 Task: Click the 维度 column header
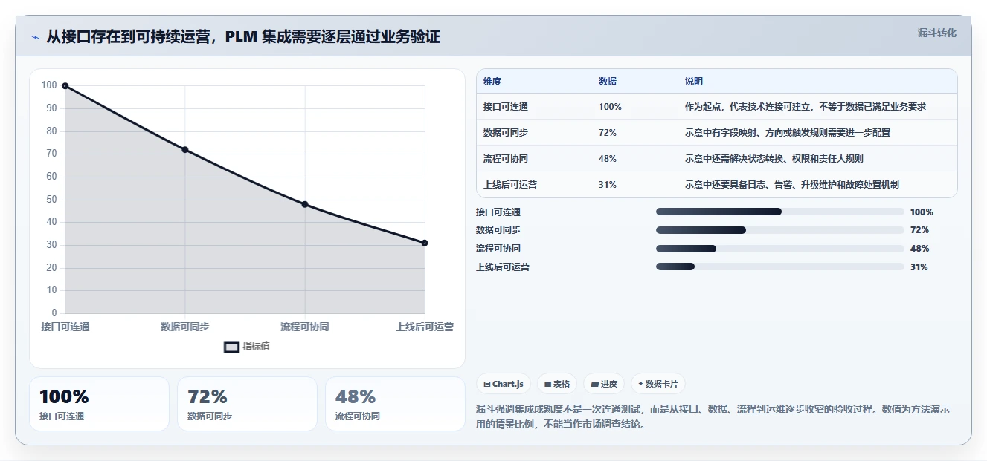[492, 82]
